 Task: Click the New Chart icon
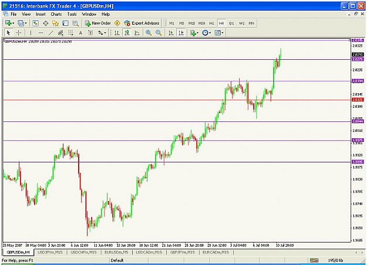(8, 23)
